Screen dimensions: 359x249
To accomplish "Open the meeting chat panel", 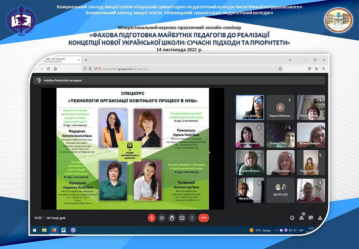I will pyautogui.click(x=311, y=218).
